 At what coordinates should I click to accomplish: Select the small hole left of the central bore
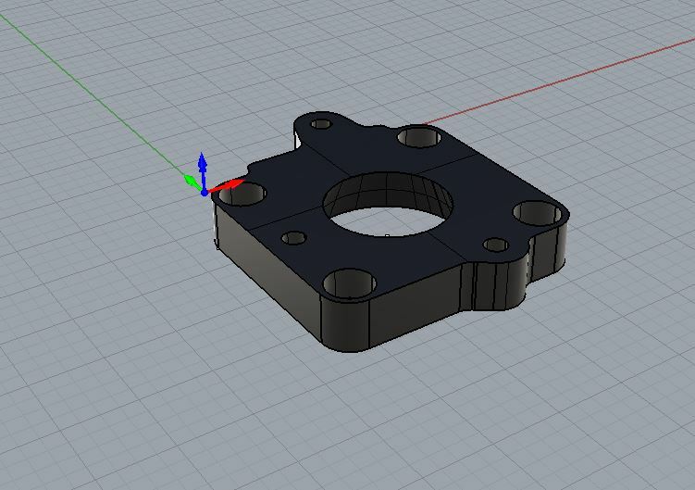pyautogui.click(x=294, y=238)
